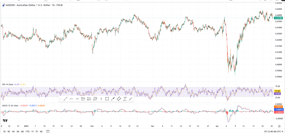The width and height of the screenshot is (285, 134).
Task: Show All available data range
Action: 41,131
